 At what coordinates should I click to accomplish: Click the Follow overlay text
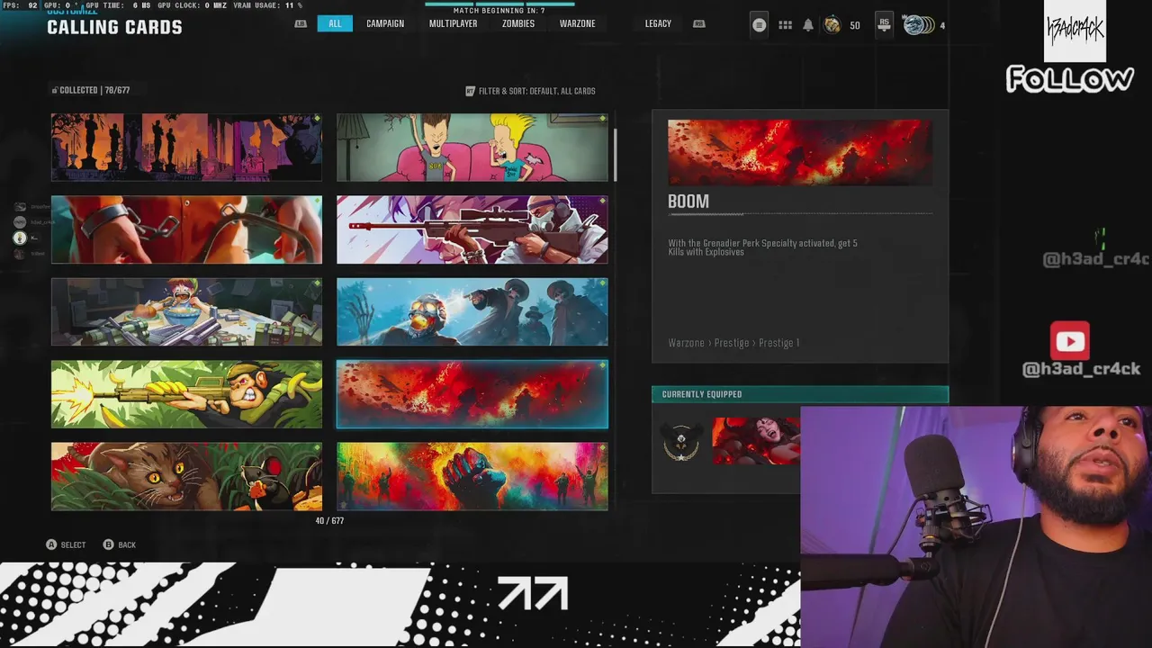point(1069,79)
